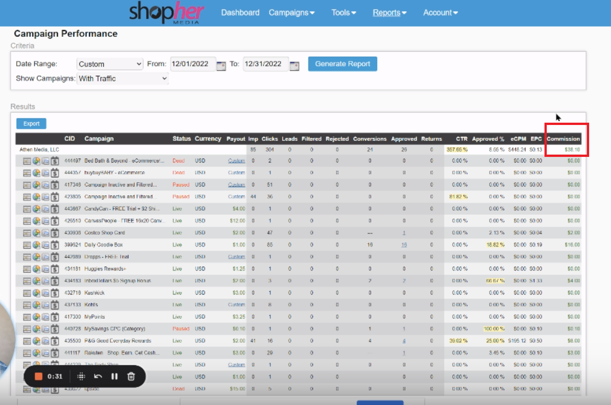Open the approved count link for Daily Goodie Box
The width and height of the screenshot is (611, 405).
404,245
